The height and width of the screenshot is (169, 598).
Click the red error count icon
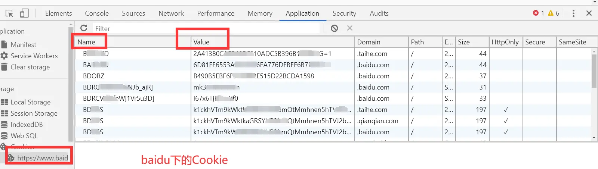[x=536, y=13]
